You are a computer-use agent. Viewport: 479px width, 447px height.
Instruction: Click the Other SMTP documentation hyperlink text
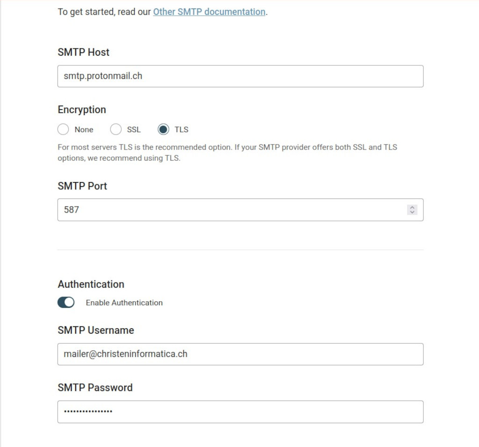209,12
